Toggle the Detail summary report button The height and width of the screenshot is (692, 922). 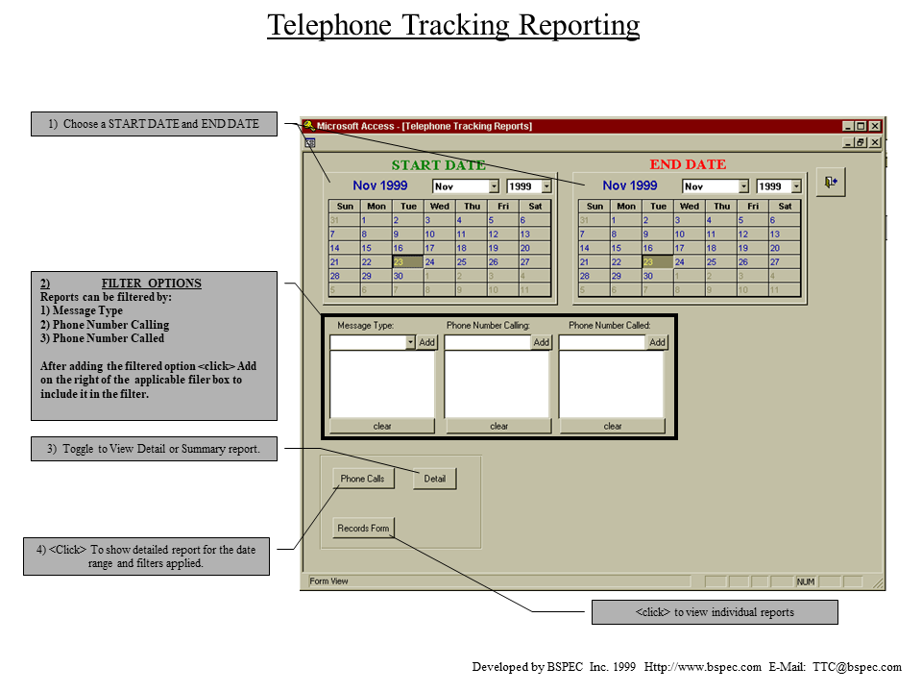click(x=434, y=479)
